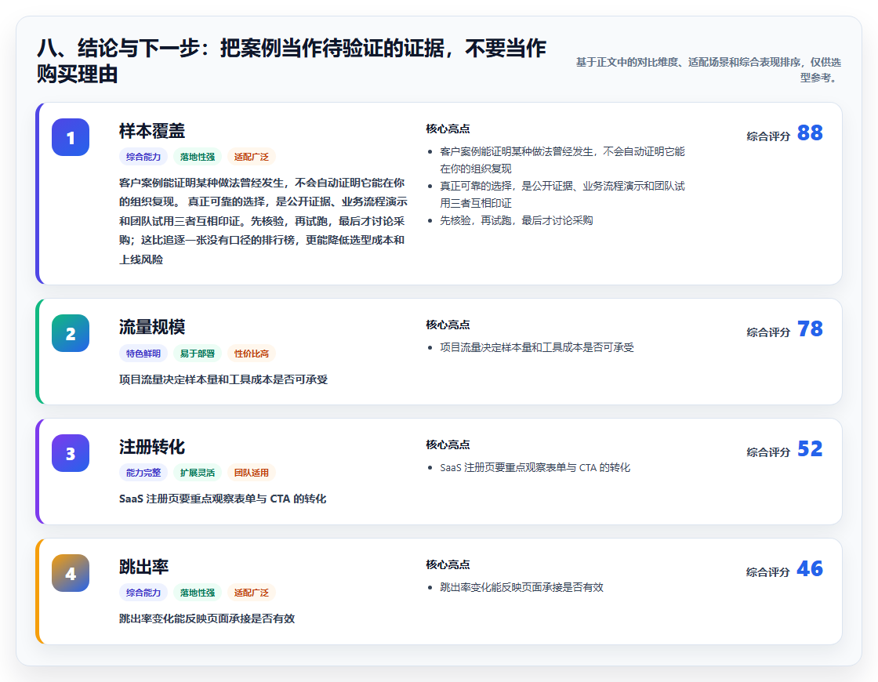The height and width of the screenshot is (682, 878).
Task: Click 核心亮点 heading in 样本覆盖 card
Action: pos(448,129)
